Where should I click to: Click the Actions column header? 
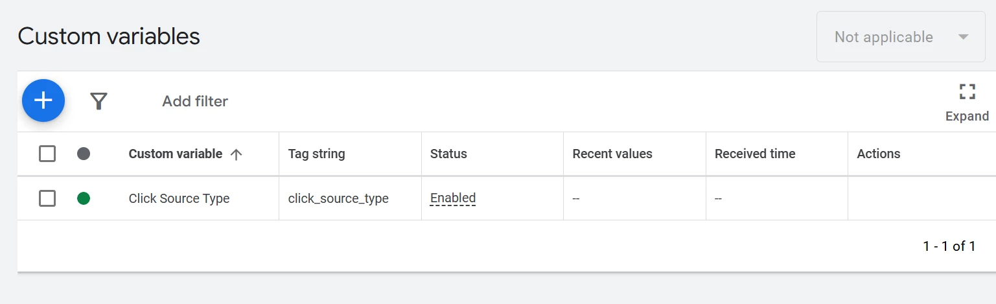click(x=878, y=154)
